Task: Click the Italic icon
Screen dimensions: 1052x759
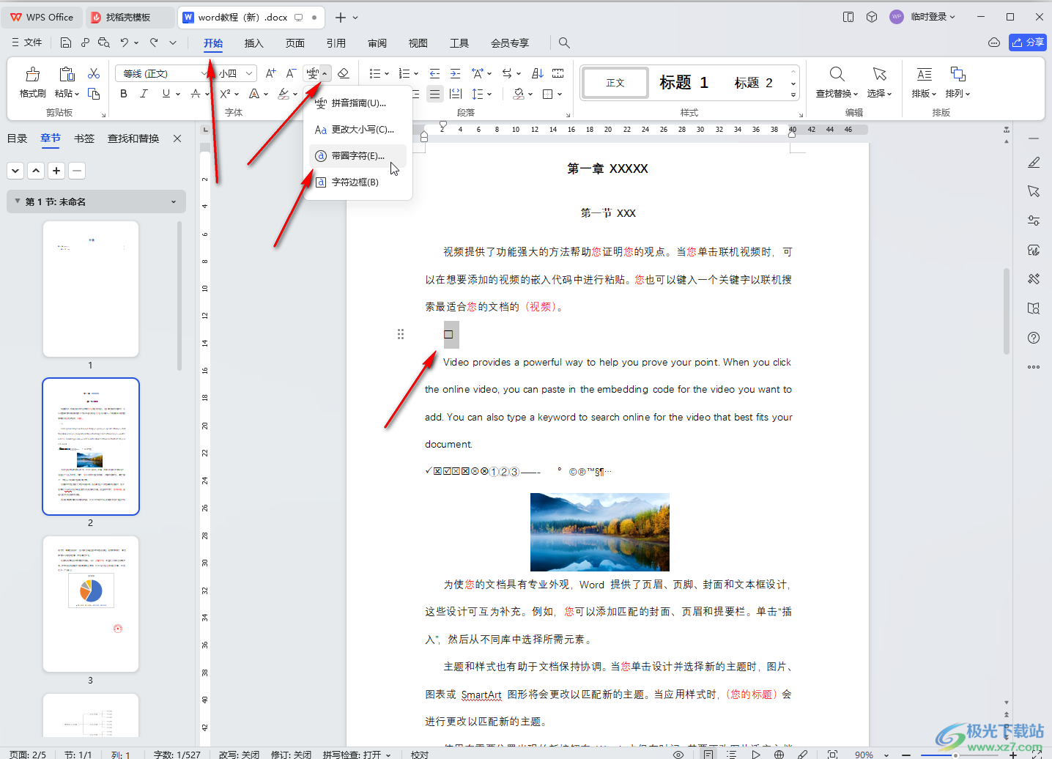Action: pos(144,93)
